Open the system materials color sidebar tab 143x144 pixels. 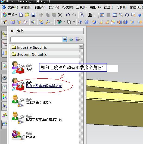tap(5, 97)
